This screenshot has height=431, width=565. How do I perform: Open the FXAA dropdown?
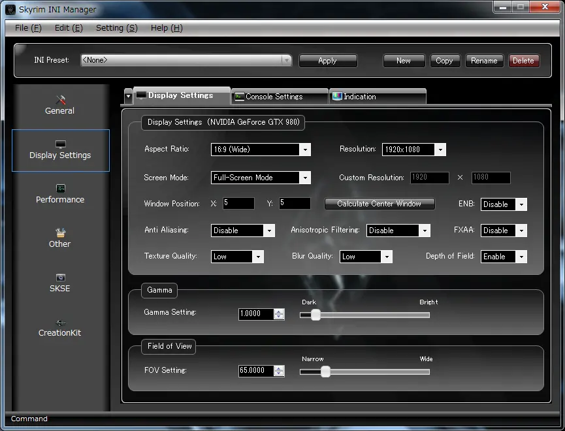pyautogui.click(x=504, y=231)
